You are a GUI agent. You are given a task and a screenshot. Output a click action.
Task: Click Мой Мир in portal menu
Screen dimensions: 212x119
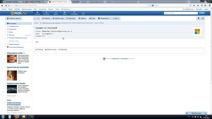[x=17, y=9]
